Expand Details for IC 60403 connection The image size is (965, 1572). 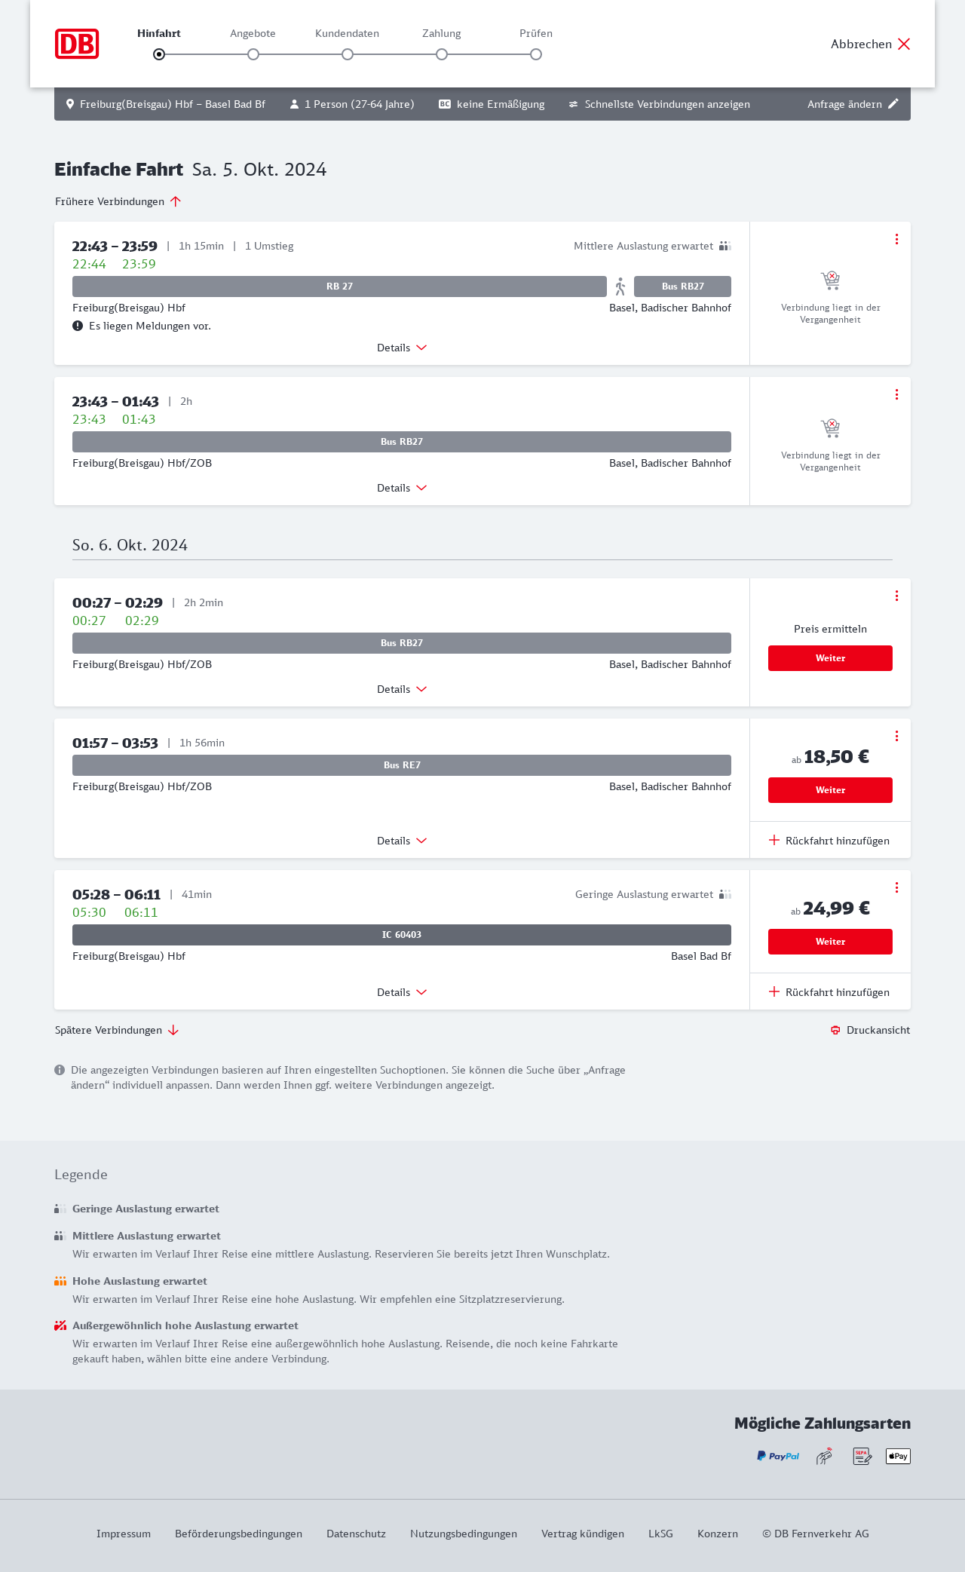(402, 992)
